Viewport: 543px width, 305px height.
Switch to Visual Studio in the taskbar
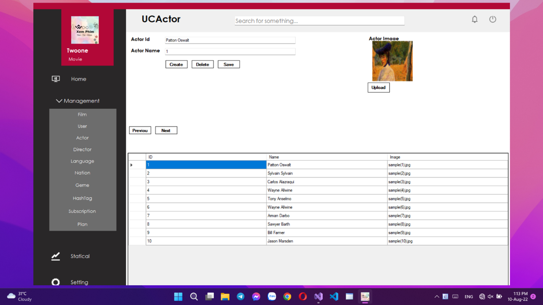coord(318,297)
